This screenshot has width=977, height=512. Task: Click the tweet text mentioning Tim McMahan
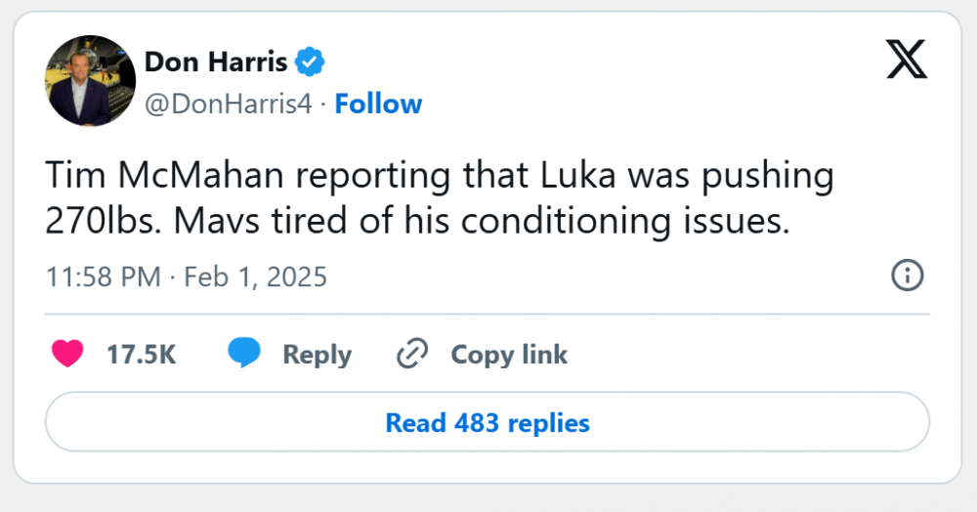[x=440, y=198]
